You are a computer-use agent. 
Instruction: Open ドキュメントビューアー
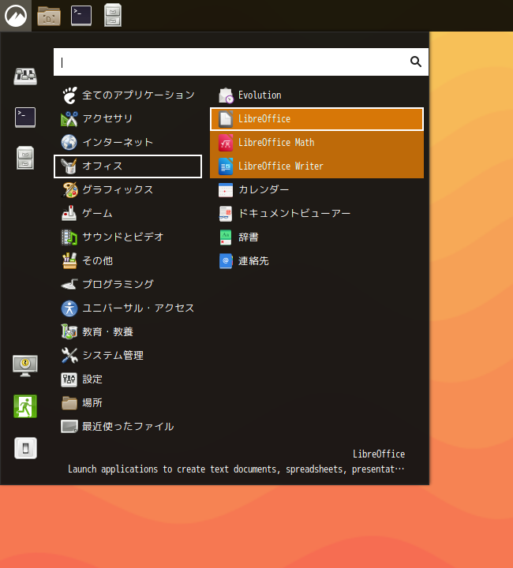click(316, 213)
